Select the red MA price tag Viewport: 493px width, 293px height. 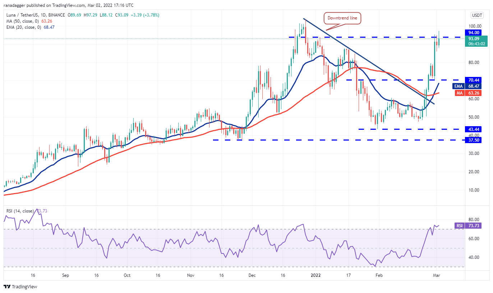coord(458,93)
